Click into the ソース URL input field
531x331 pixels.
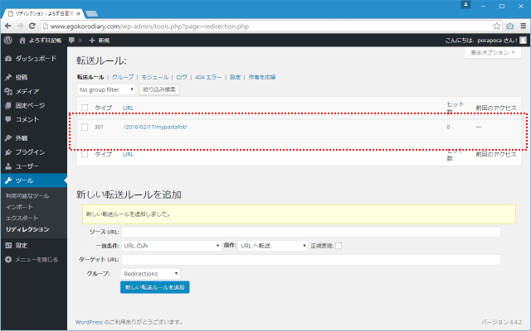(x=310, y=232)
